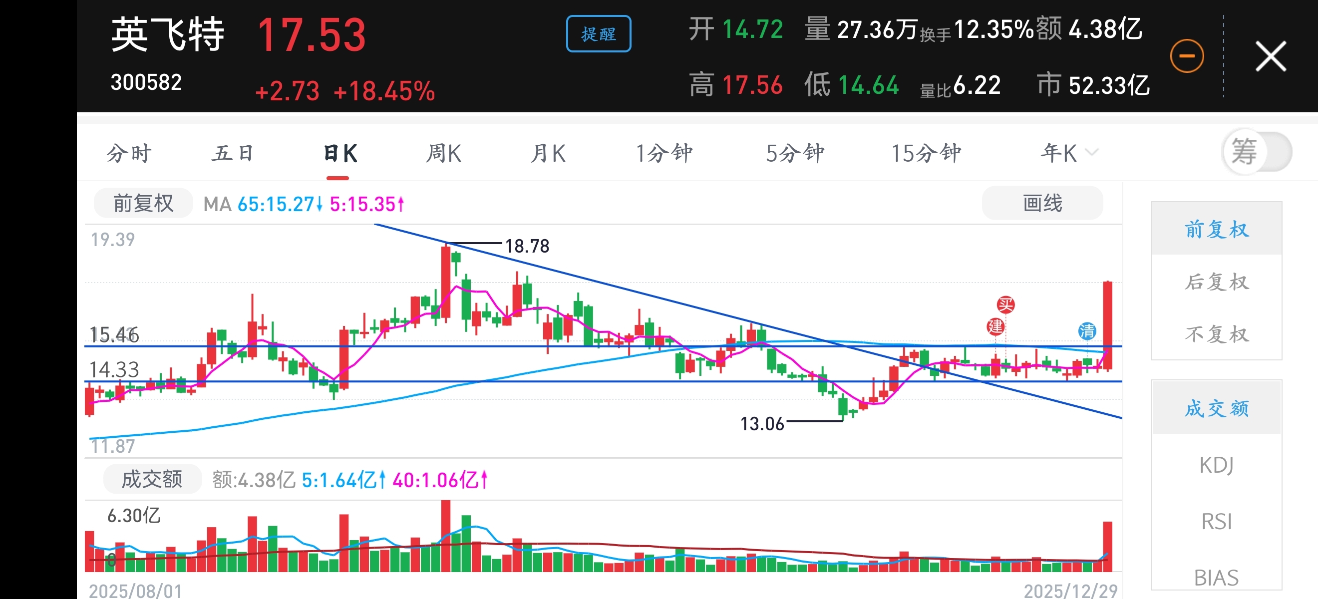The height and width of the screenshot is (599, 1318).
Task: Close the landscape chart with X icon
Action: tap(1271, 56)
